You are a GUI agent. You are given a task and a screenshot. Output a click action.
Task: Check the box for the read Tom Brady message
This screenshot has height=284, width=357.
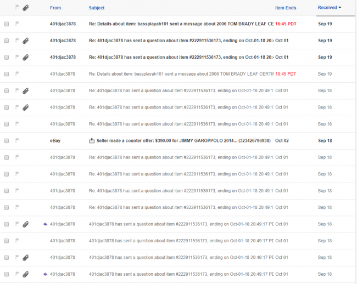(x=7, y=74)
